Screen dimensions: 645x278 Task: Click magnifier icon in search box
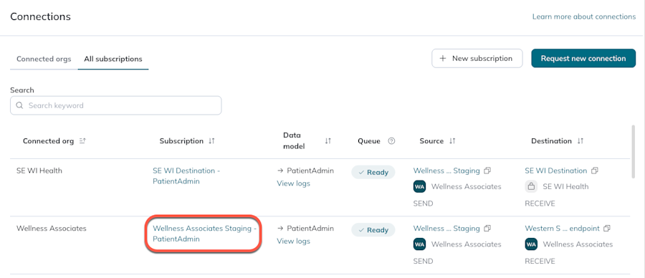coord(19,105)
